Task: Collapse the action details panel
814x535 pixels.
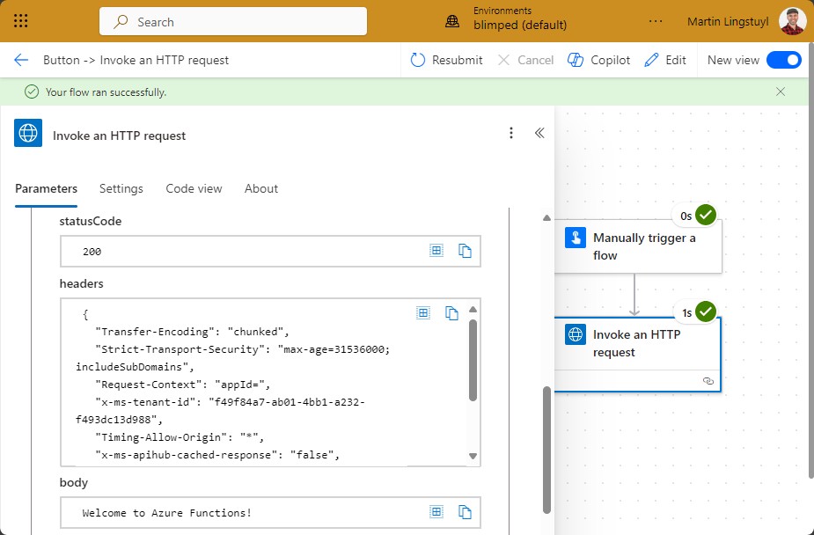Action: coord(539,134)
